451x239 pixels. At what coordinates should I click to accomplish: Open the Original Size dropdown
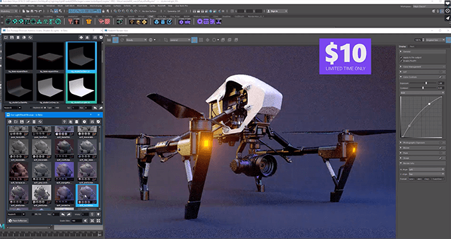pos(435,40)
